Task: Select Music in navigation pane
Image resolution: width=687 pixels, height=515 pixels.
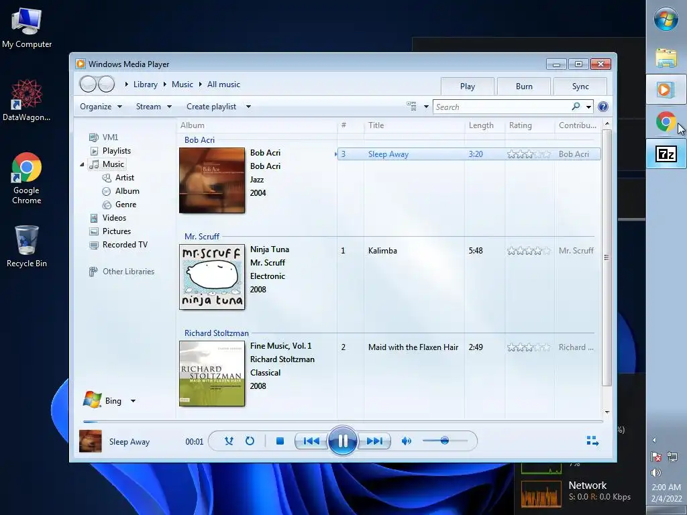Action: click(x=107, y=164)
